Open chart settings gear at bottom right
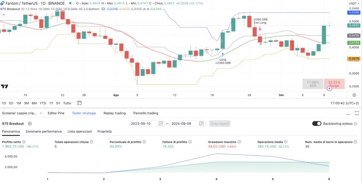 354,95
